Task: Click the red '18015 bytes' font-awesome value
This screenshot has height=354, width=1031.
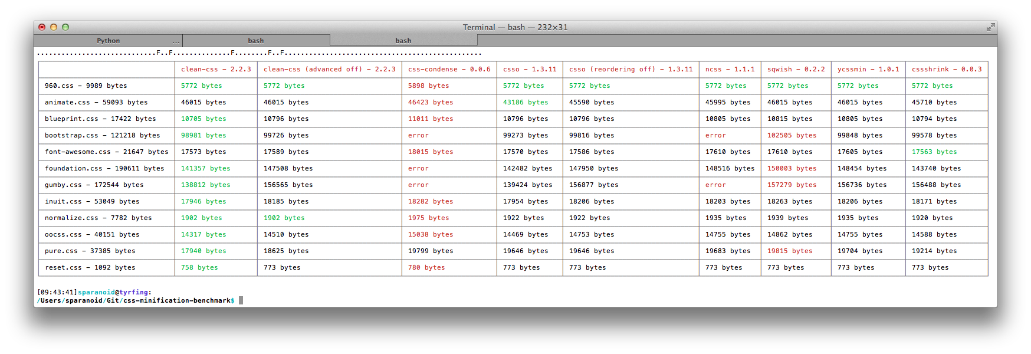Action: click(x=431, y=152)
